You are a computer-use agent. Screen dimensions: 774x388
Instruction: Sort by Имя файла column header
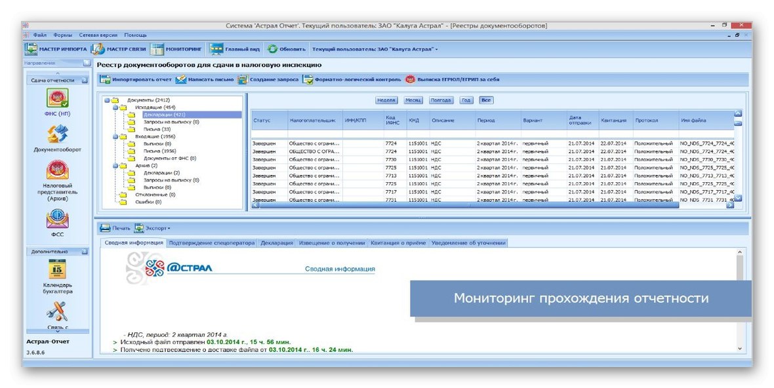[x=705, y=121]
